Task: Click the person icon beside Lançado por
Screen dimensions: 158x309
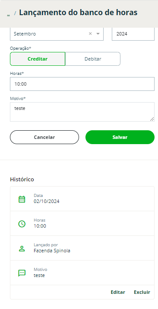Action: [x=22, y=248]
